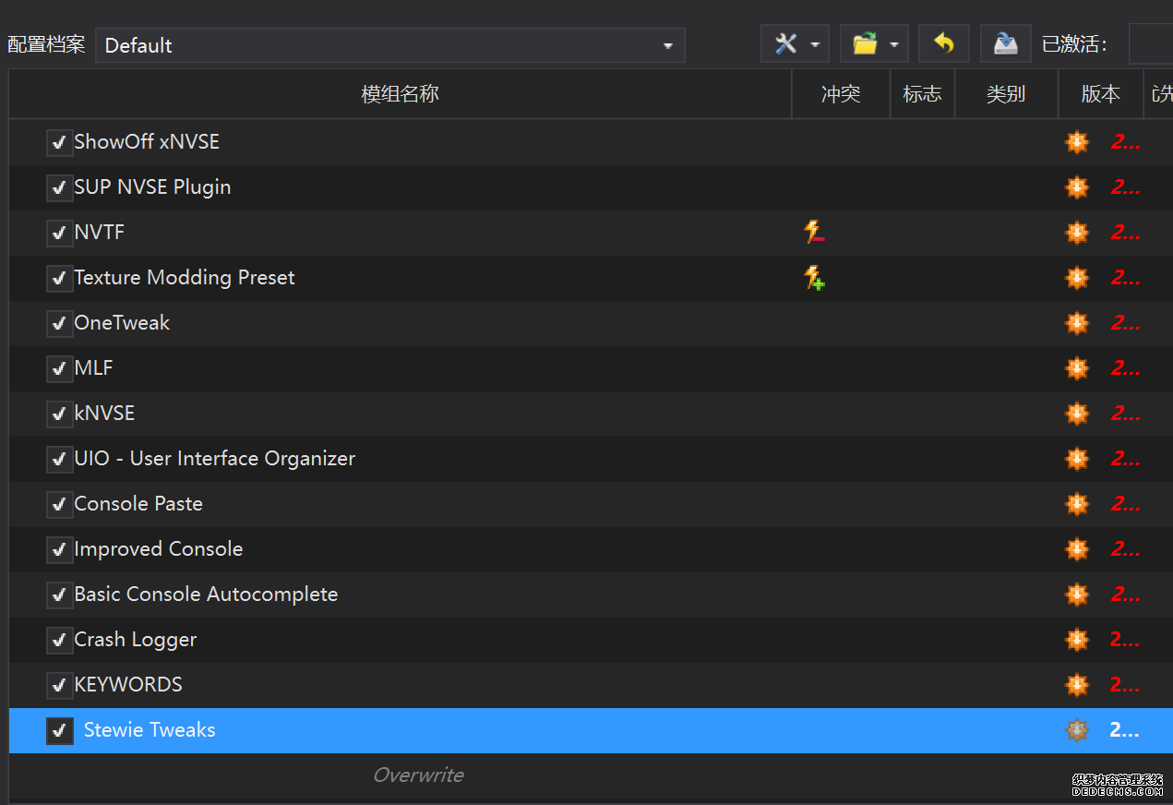
Task: Expand the tools icon dropdown arrow
Action: click(x=815, y=44)
